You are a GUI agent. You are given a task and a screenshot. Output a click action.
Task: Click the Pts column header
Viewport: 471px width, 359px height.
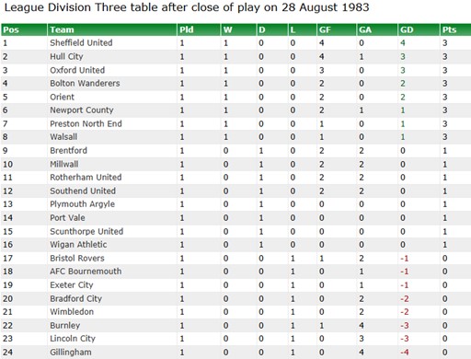[449, 29]
